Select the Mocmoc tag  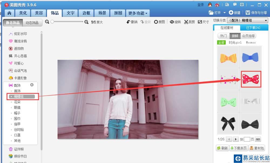[x=251, y=42]
